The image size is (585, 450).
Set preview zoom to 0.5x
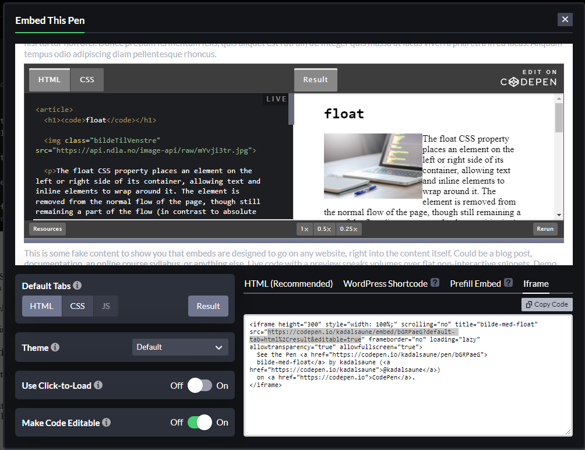[324, 229]
